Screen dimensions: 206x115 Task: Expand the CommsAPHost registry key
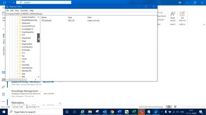(17, 26)
